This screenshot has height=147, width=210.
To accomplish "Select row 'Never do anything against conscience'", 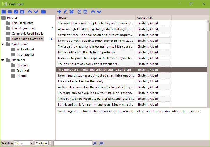I will (114, 41).
